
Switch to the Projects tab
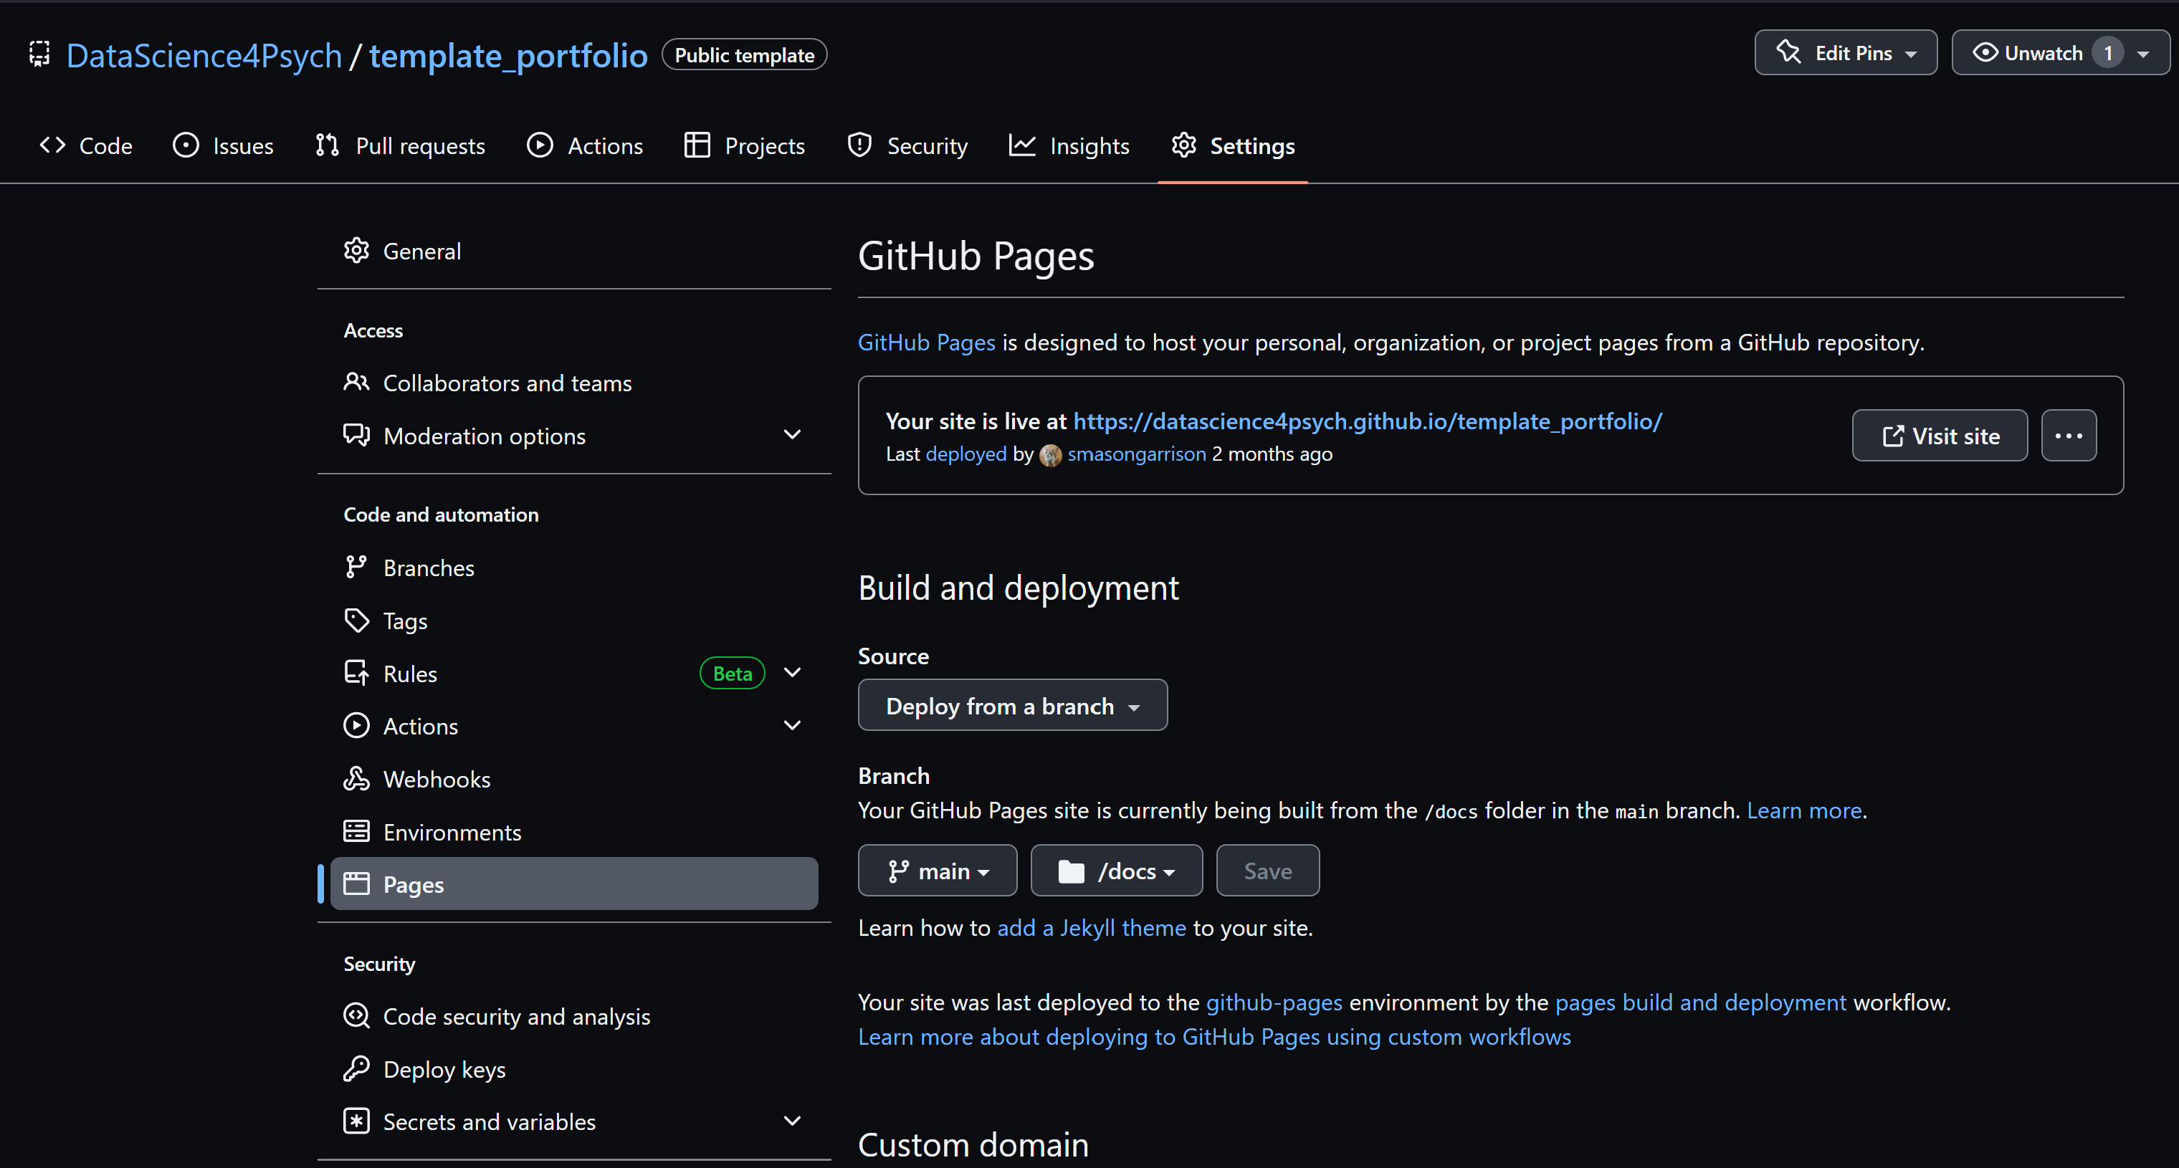point(745,145)
